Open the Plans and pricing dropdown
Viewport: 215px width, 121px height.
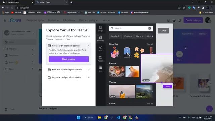[x=88, y=20]
